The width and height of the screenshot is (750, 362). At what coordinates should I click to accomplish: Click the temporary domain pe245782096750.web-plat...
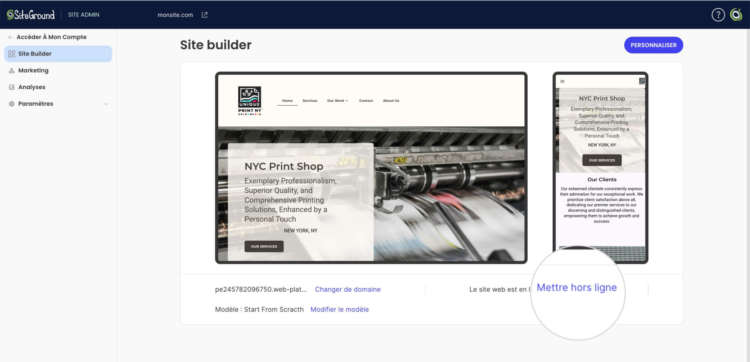(261, 290)
